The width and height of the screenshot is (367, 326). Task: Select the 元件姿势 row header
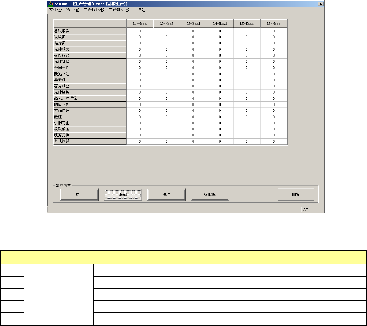pyautogui.click(x=90, y=92)
